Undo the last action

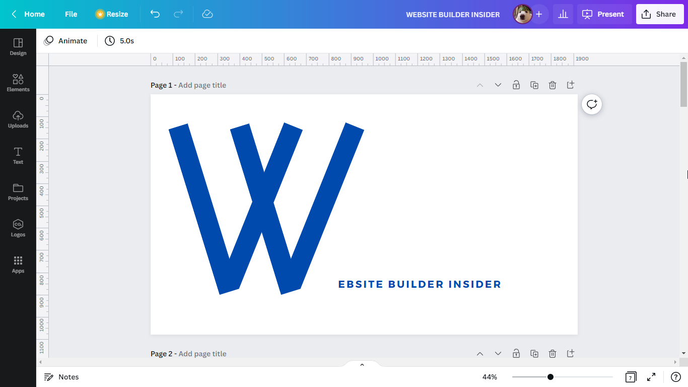coord(155,14)
